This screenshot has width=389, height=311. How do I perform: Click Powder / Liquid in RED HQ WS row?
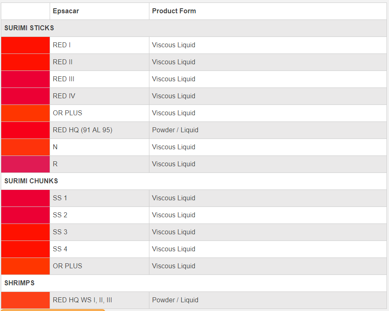pyautogui.click(x=175, y=300)
